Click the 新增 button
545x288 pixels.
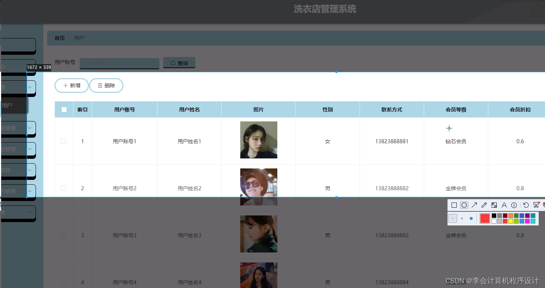click(72, 86)
